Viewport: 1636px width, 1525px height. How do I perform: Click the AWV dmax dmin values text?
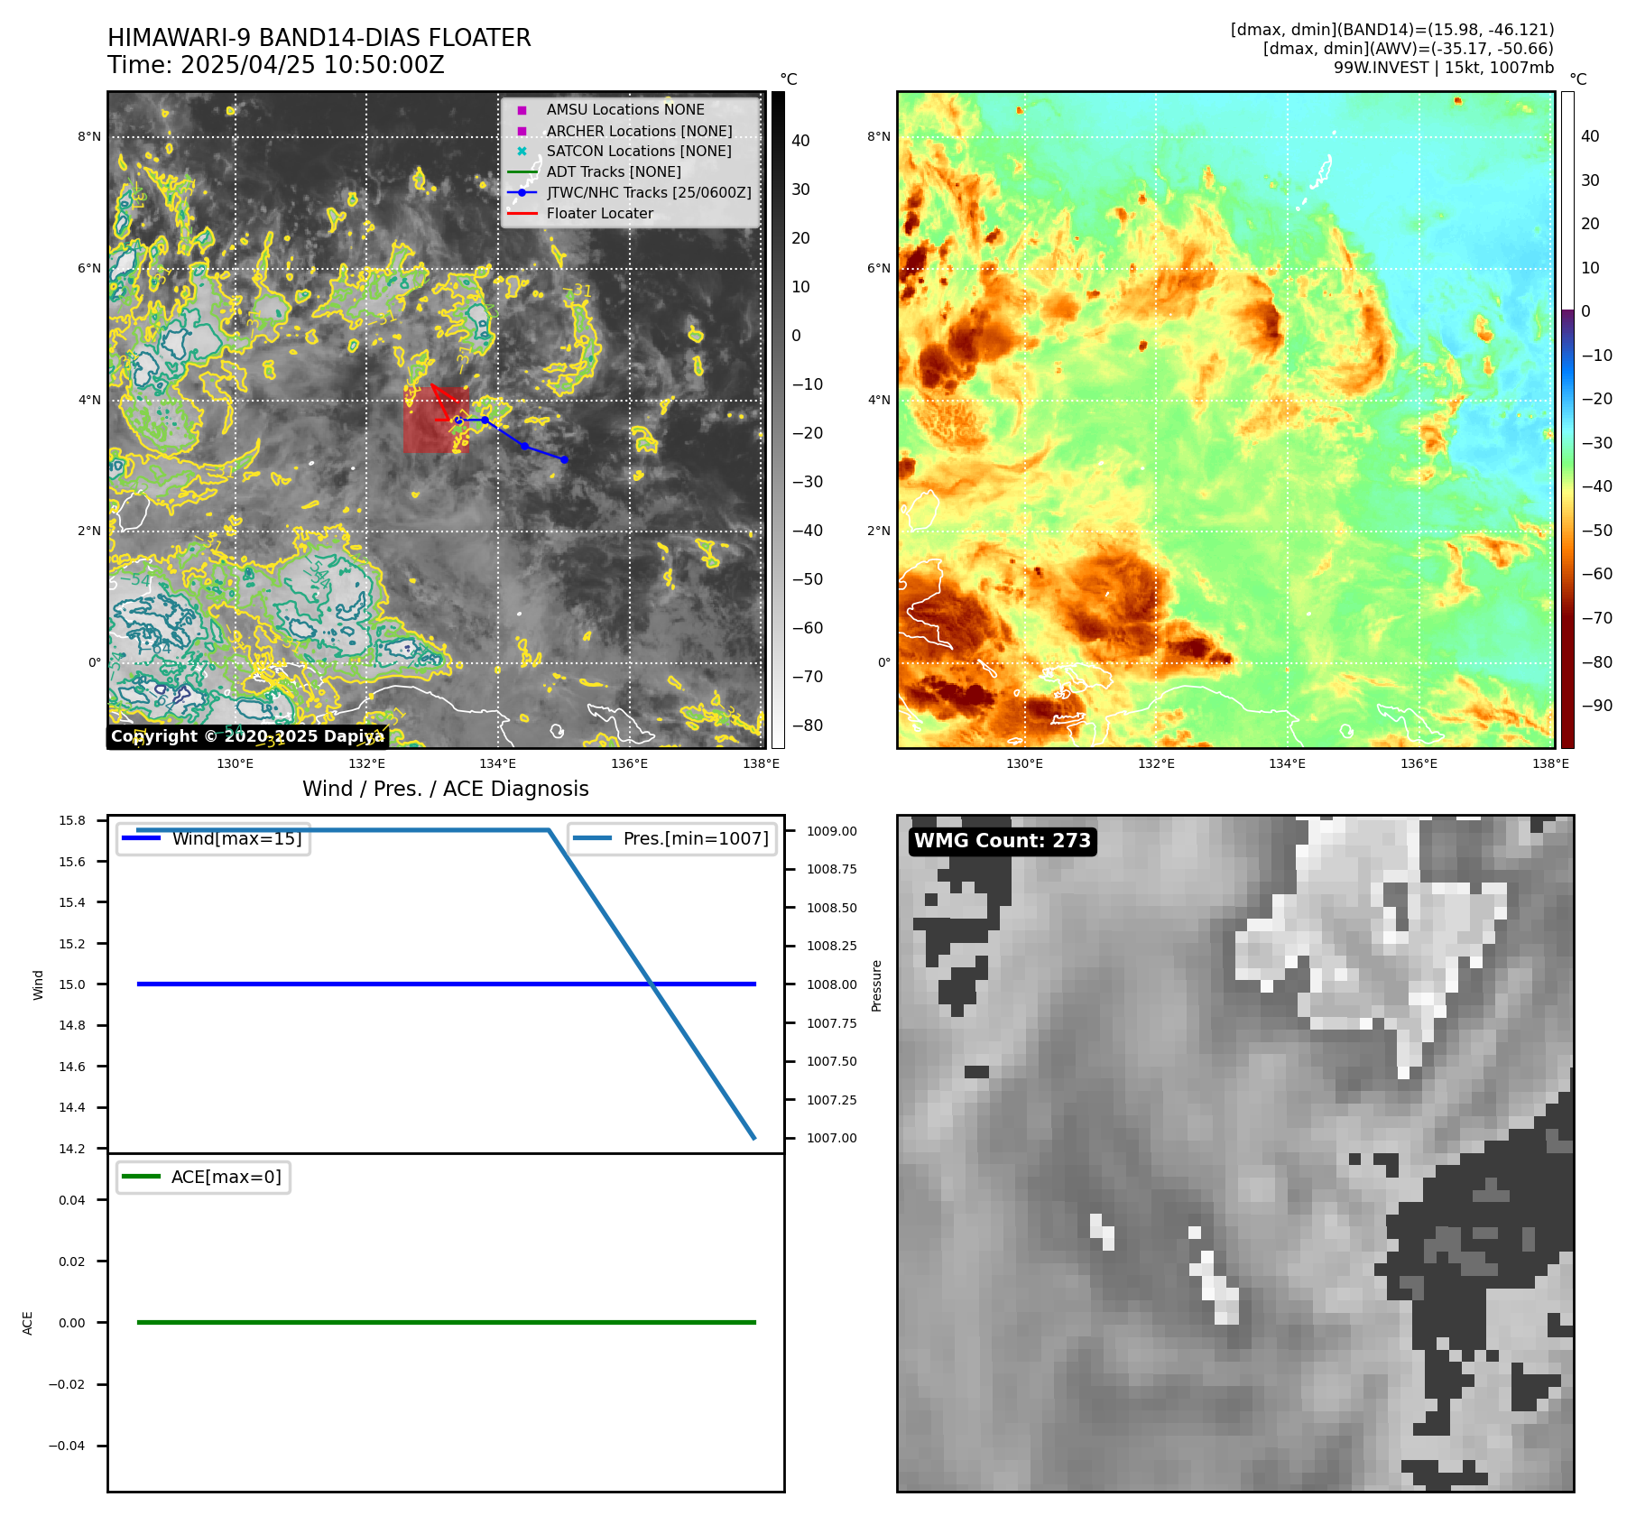click(1408, 49)
